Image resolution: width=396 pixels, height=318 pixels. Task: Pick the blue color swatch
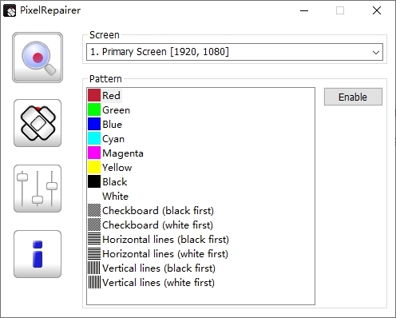[x=94, y=124]
